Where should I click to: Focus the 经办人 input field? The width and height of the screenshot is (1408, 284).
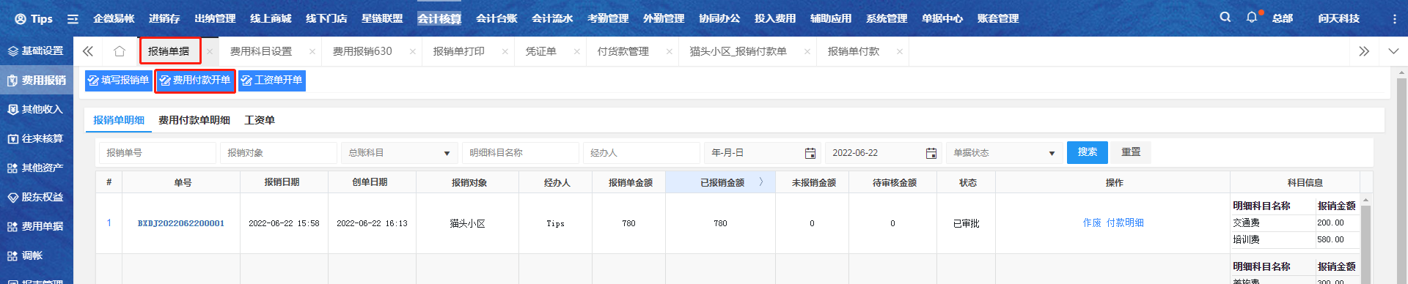point(642,153)
